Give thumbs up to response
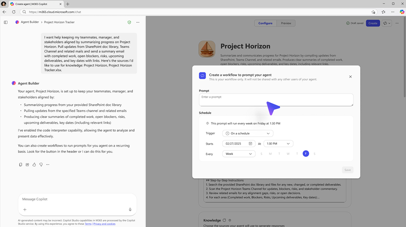 click(34, 165)
